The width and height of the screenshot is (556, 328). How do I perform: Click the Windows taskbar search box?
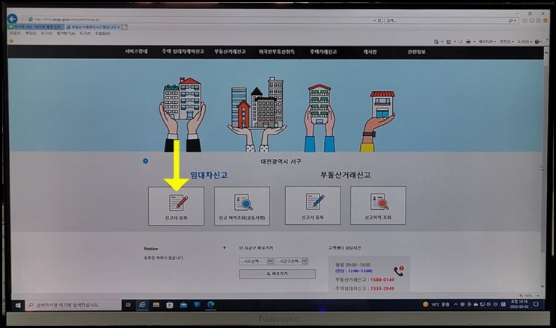(73, 305)
